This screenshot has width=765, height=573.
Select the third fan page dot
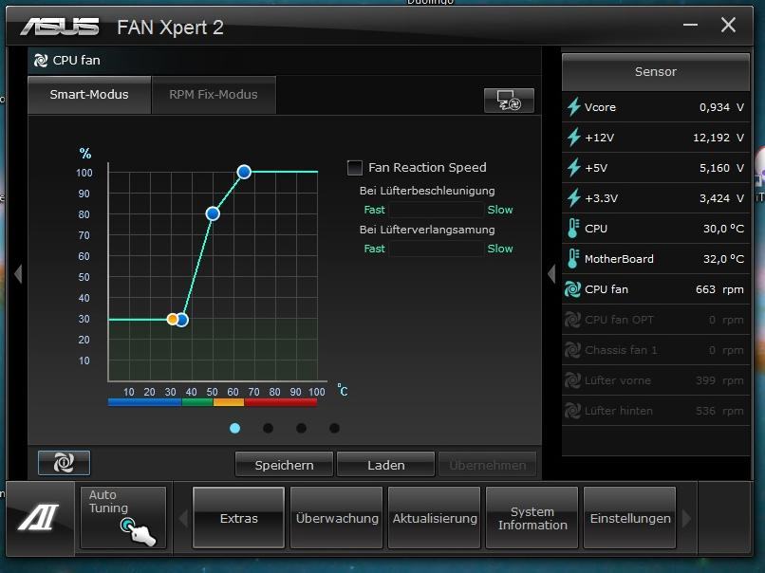[302, 428]
